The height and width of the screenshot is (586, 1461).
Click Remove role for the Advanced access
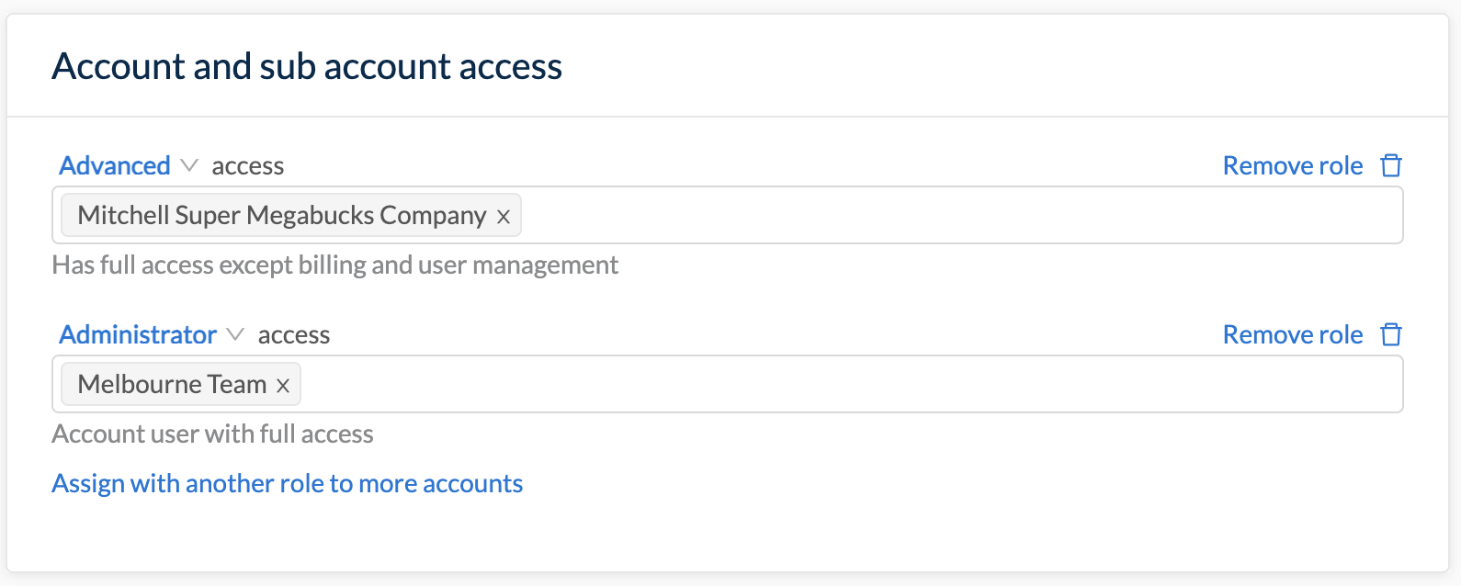(1293, 165)
